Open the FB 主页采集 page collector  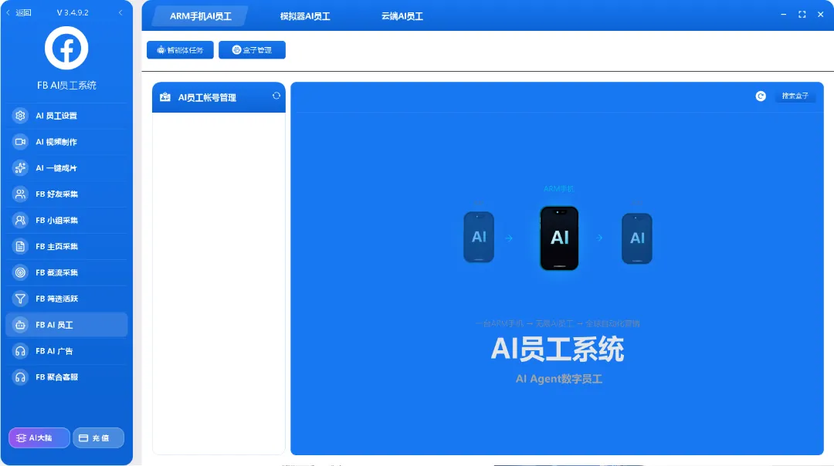point(66,246)
